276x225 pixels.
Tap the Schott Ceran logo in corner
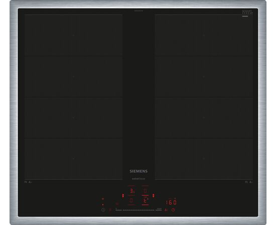point(247,12)
